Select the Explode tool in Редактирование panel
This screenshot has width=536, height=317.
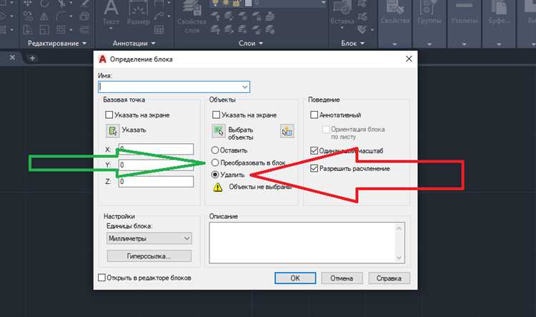[x=84, y=16]
